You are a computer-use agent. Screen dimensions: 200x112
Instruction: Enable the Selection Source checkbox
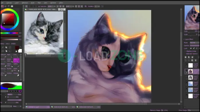click(x=185, y=54)
